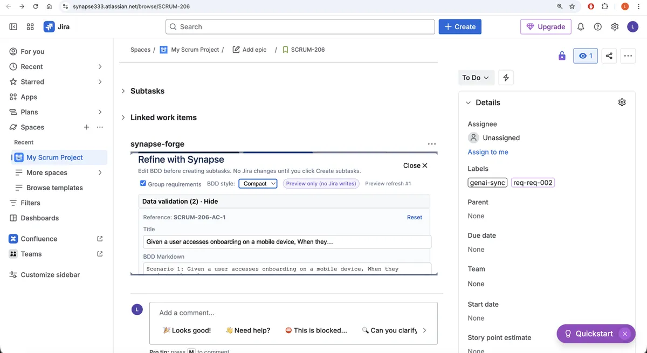Expand More spaces chevron
The width and height of the screenshot is (647, 353).
[100, 172]
